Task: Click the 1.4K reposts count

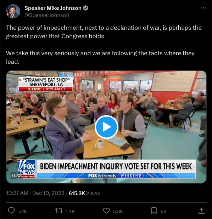Action: tap(70, 211)
